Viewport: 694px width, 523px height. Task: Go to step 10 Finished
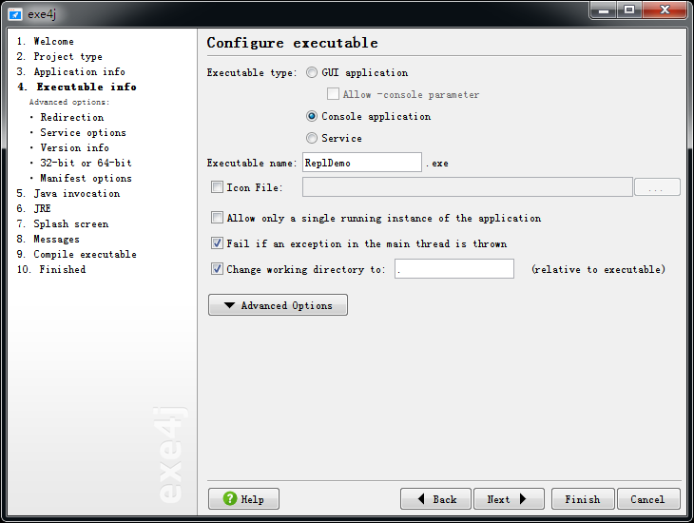[51, 269]
